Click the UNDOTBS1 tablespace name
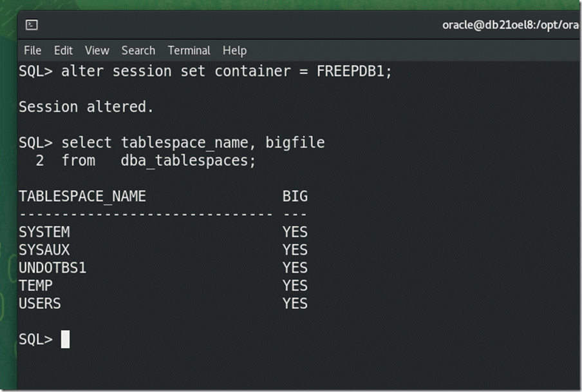 53,268
